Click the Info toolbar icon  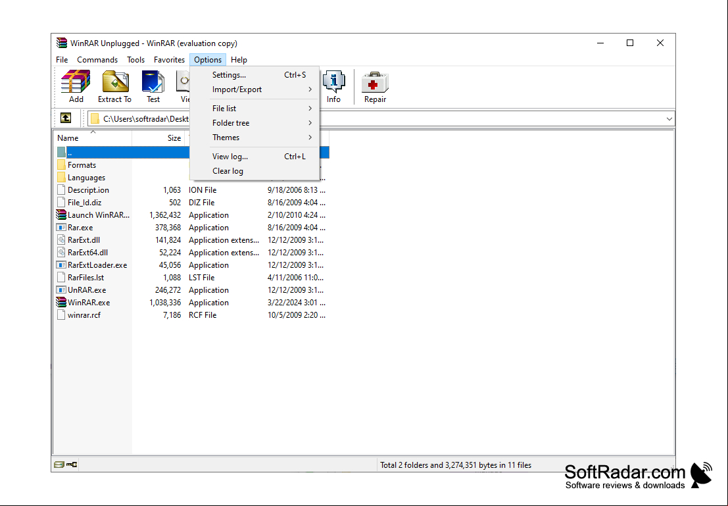click(333, 82)
